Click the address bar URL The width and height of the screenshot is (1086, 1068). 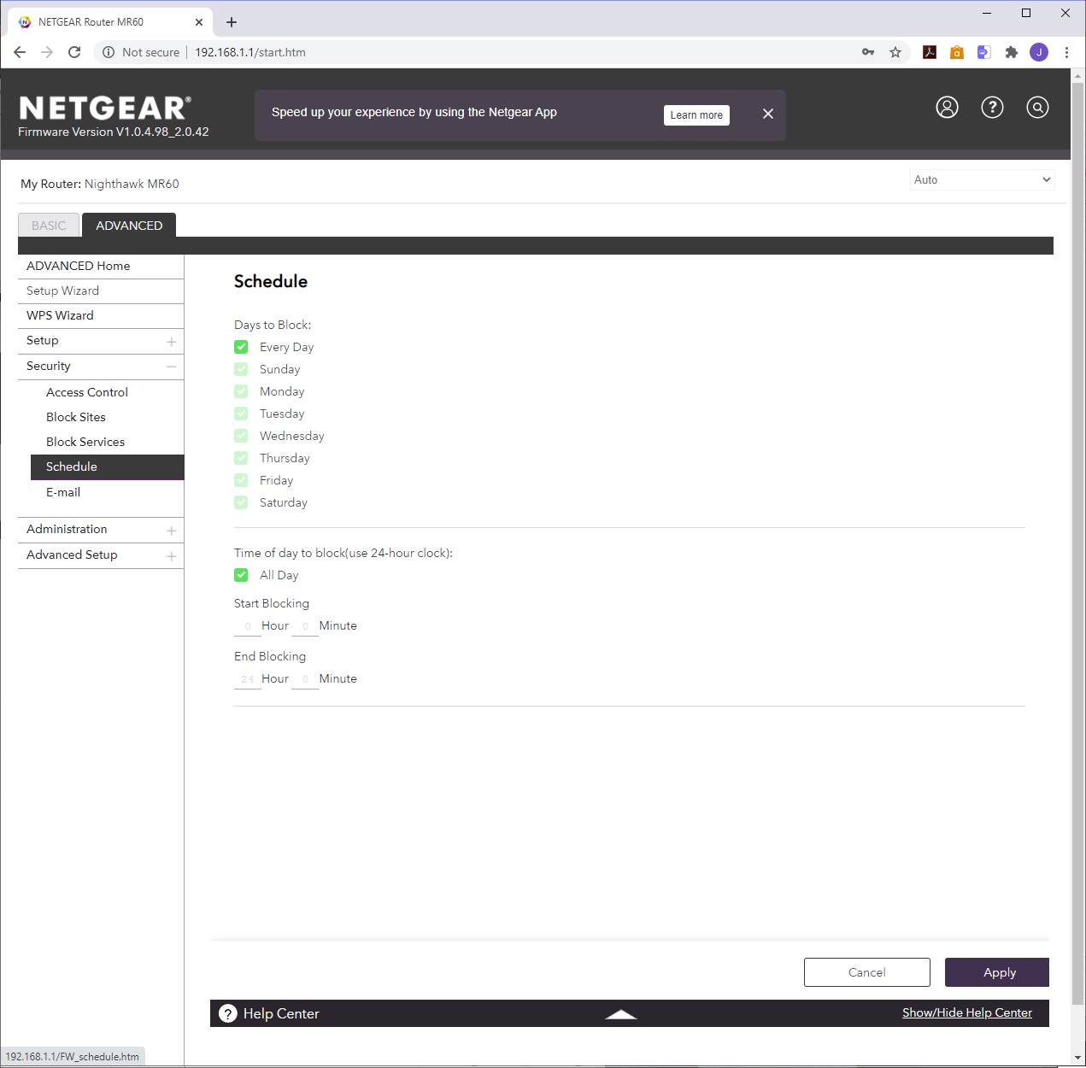[x=250, y=52]
